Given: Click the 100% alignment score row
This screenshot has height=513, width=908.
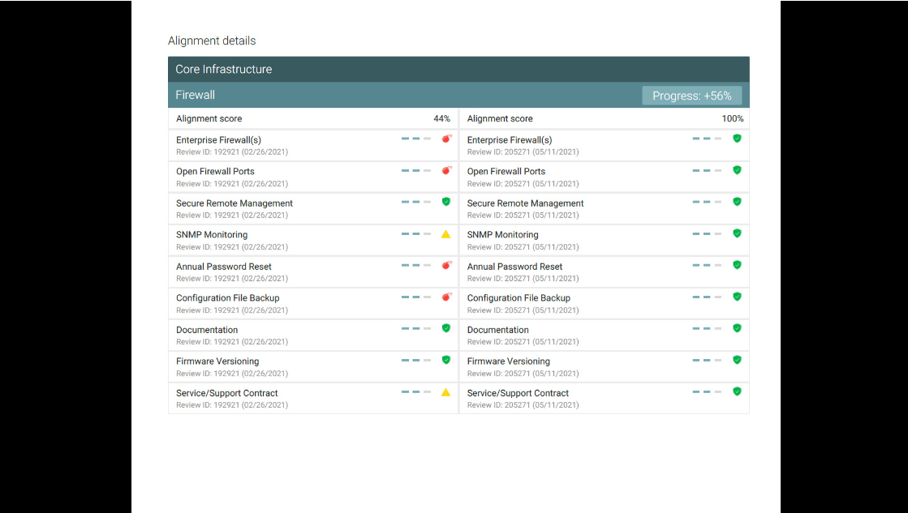Looking at the screenshot, I should click(605, 119).
